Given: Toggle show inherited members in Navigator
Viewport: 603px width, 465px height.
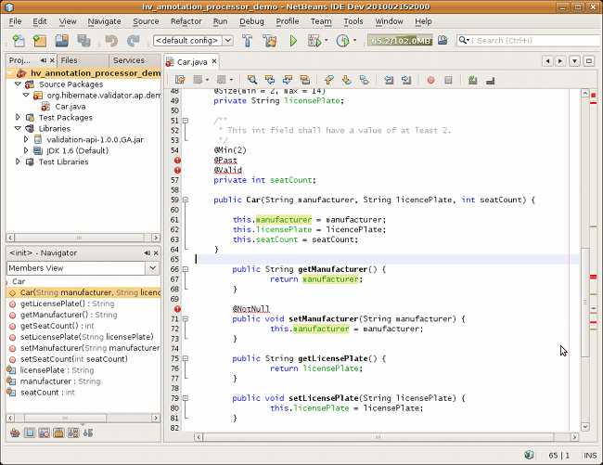Looking at the screenshot, I should 15,433.
